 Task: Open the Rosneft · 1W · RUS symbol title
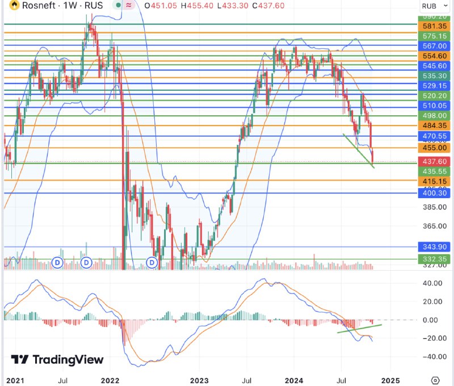[62, 6]
